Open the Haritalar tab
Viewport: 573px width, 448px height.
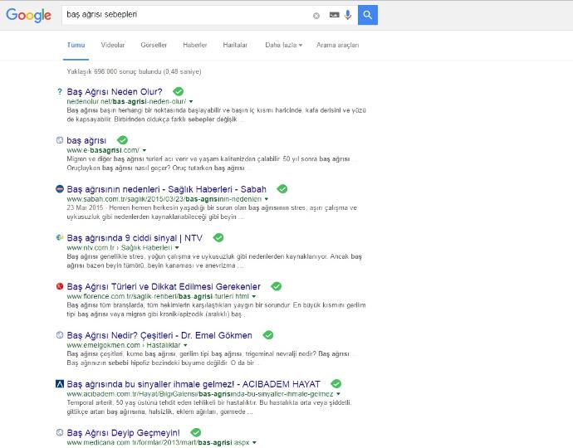click(235, 45)
